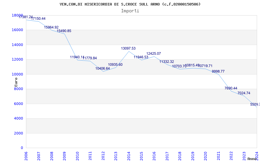Select the data label 11779.84
This screenshot has height=162, width=260.
click(90, 58)
